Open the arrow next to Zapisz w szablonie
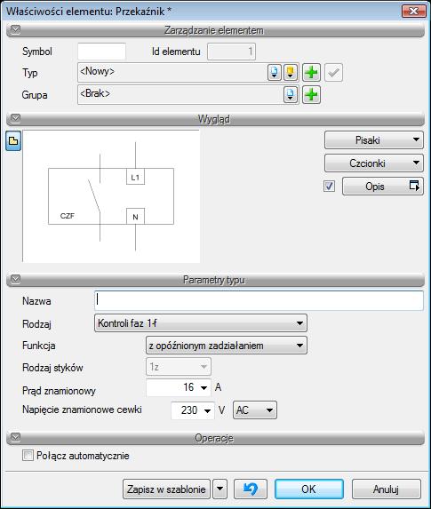This screenshot has width=431, height=509. pyautogui.click(x=219, y=489)
